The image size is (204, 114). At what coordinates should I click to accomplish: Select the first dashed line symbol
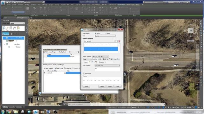[x=101, y=45]
